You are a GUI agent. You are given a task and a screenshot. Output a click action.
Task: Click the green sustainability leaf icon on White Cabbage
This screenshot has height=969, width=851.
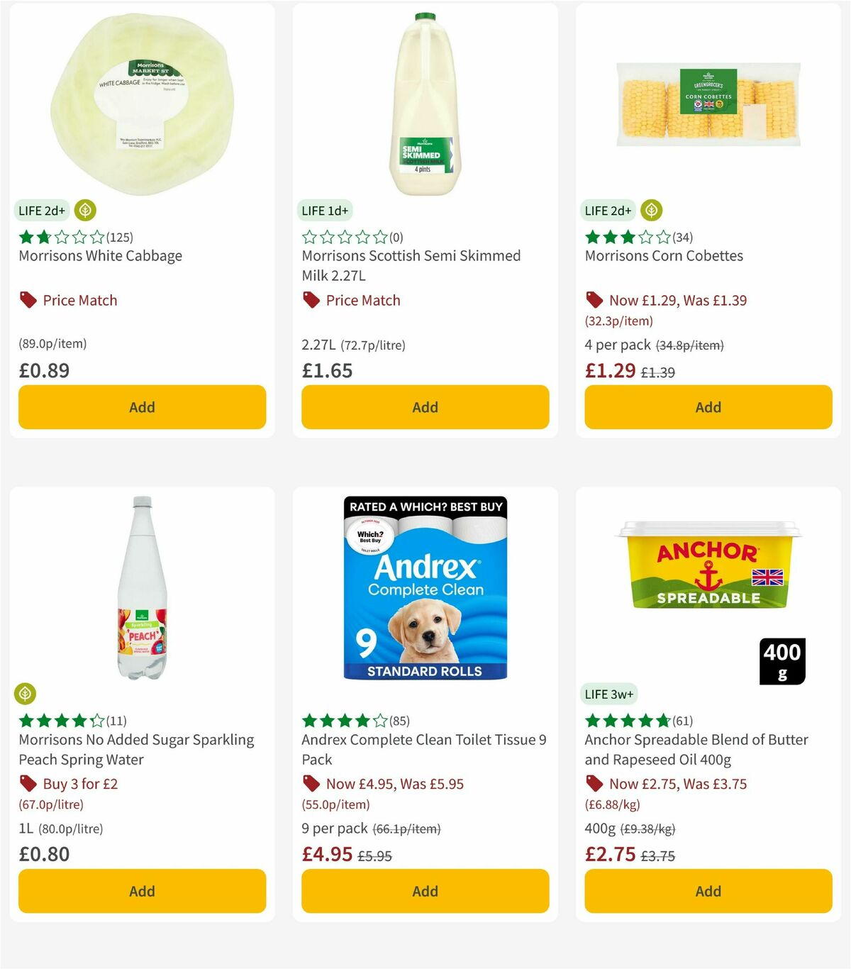(84, 211)
